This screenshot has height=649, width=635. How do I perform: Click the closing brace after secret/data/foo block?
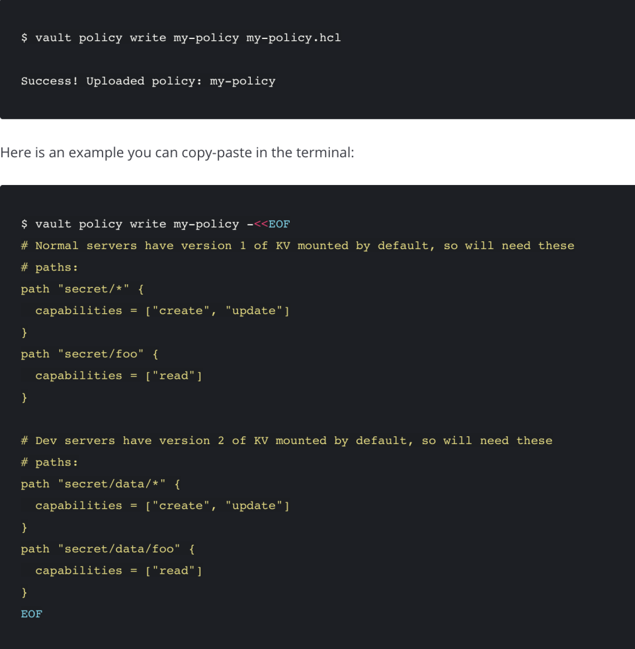24,592
